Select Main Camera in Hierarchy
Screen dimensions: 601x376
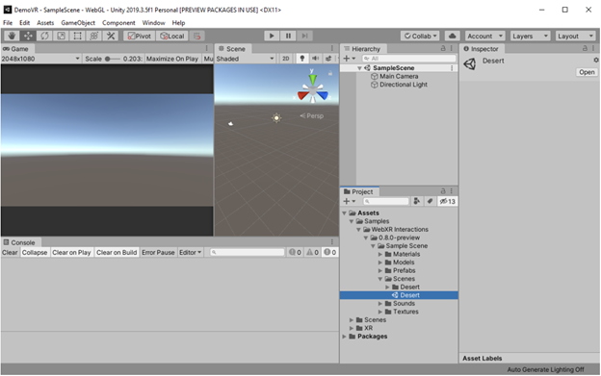click(399, 77)
